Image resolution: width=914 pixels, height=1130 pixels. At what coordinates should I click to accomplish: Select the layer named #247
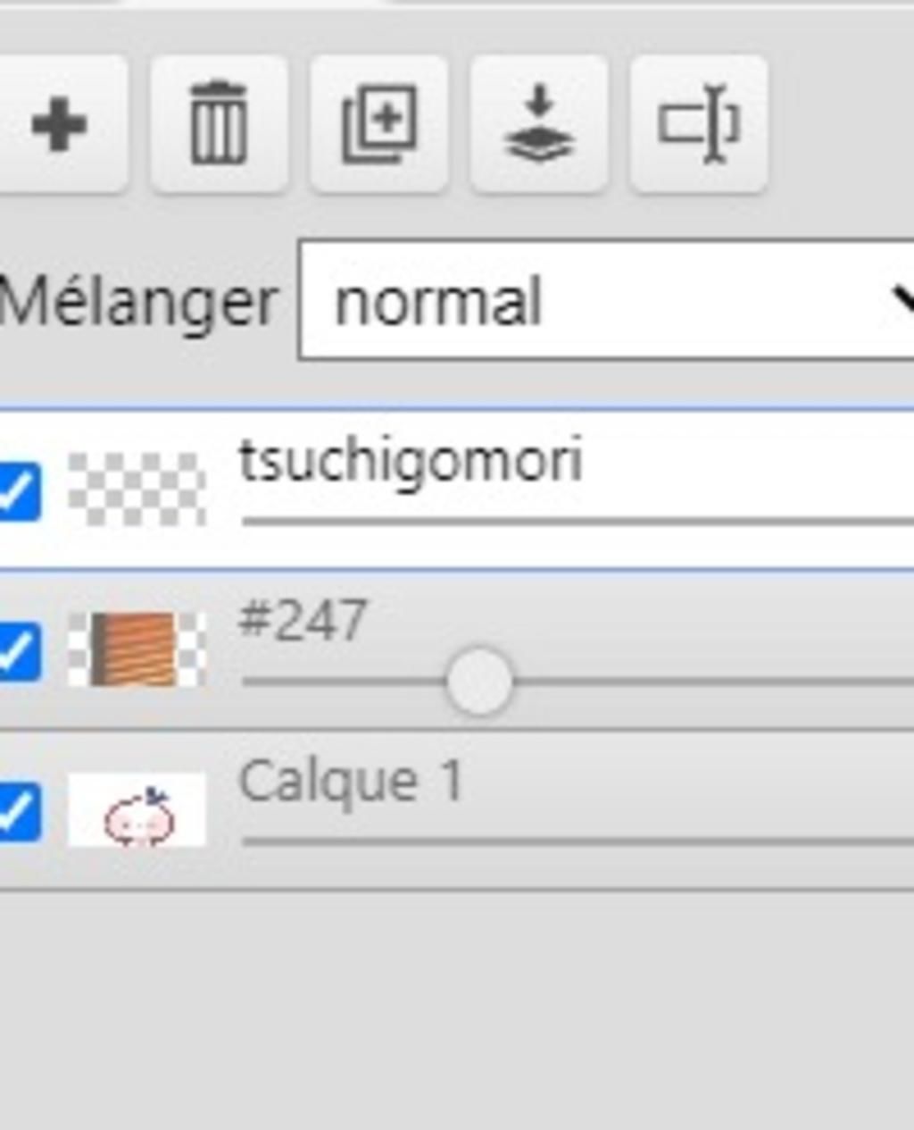coord(303,621)
